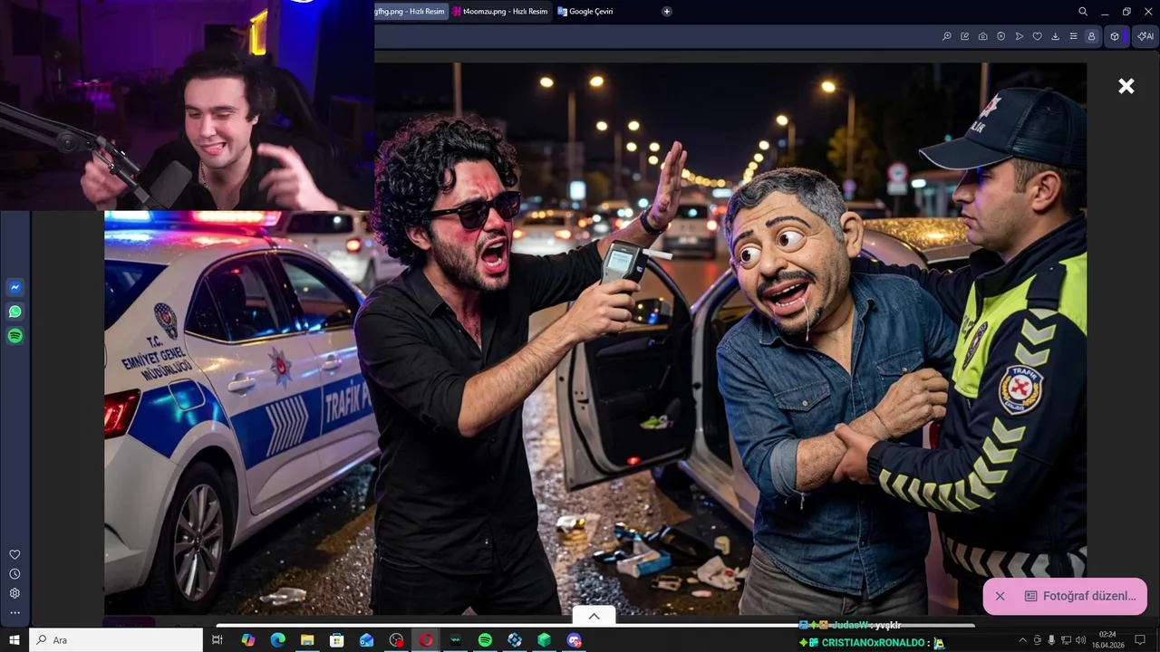Open a new tab with the plus button
Screen dimensions: 1160x652
click(x=667, y=12)
